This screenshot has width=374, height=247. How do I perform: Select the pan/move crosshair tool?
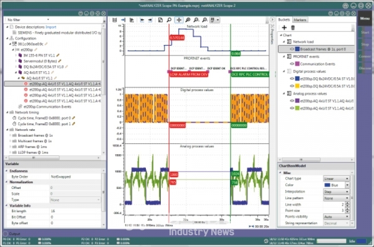179,20
